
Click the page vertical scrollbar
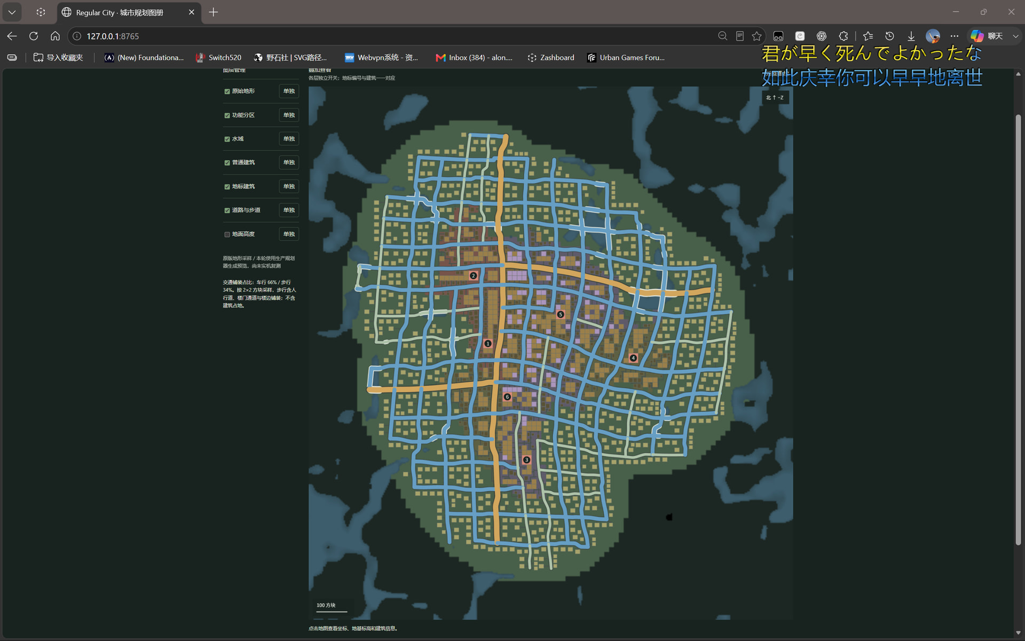pyautogui.click(x=1018, y=330)
